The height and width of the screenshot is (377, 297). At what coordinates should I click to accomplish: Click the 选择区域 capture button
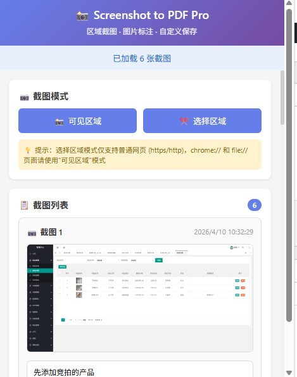202,120
